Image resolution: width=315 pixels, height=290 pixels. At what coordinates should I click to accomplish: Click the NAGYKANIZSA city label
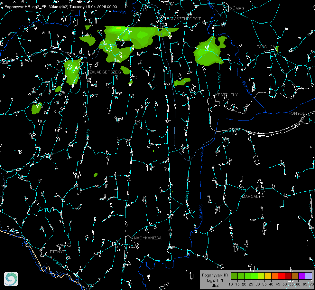coord(148,238)
